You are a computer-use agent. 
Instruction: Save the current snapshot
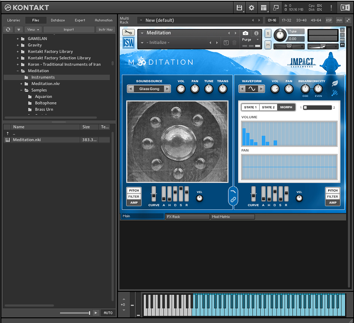coord(226,43)
